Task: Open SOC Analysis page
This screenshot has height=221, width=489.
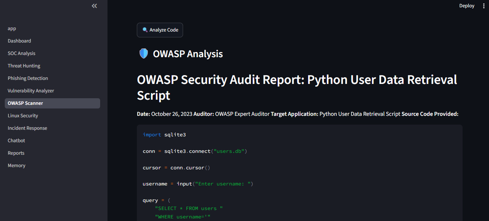Action: (52, 54)
